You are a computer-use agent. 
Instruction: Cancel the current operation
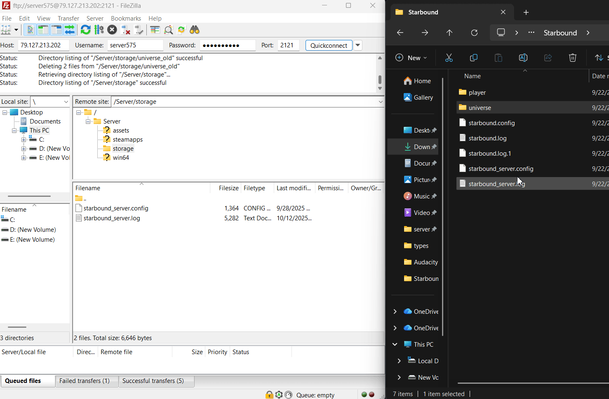click(x=112, y=30)
